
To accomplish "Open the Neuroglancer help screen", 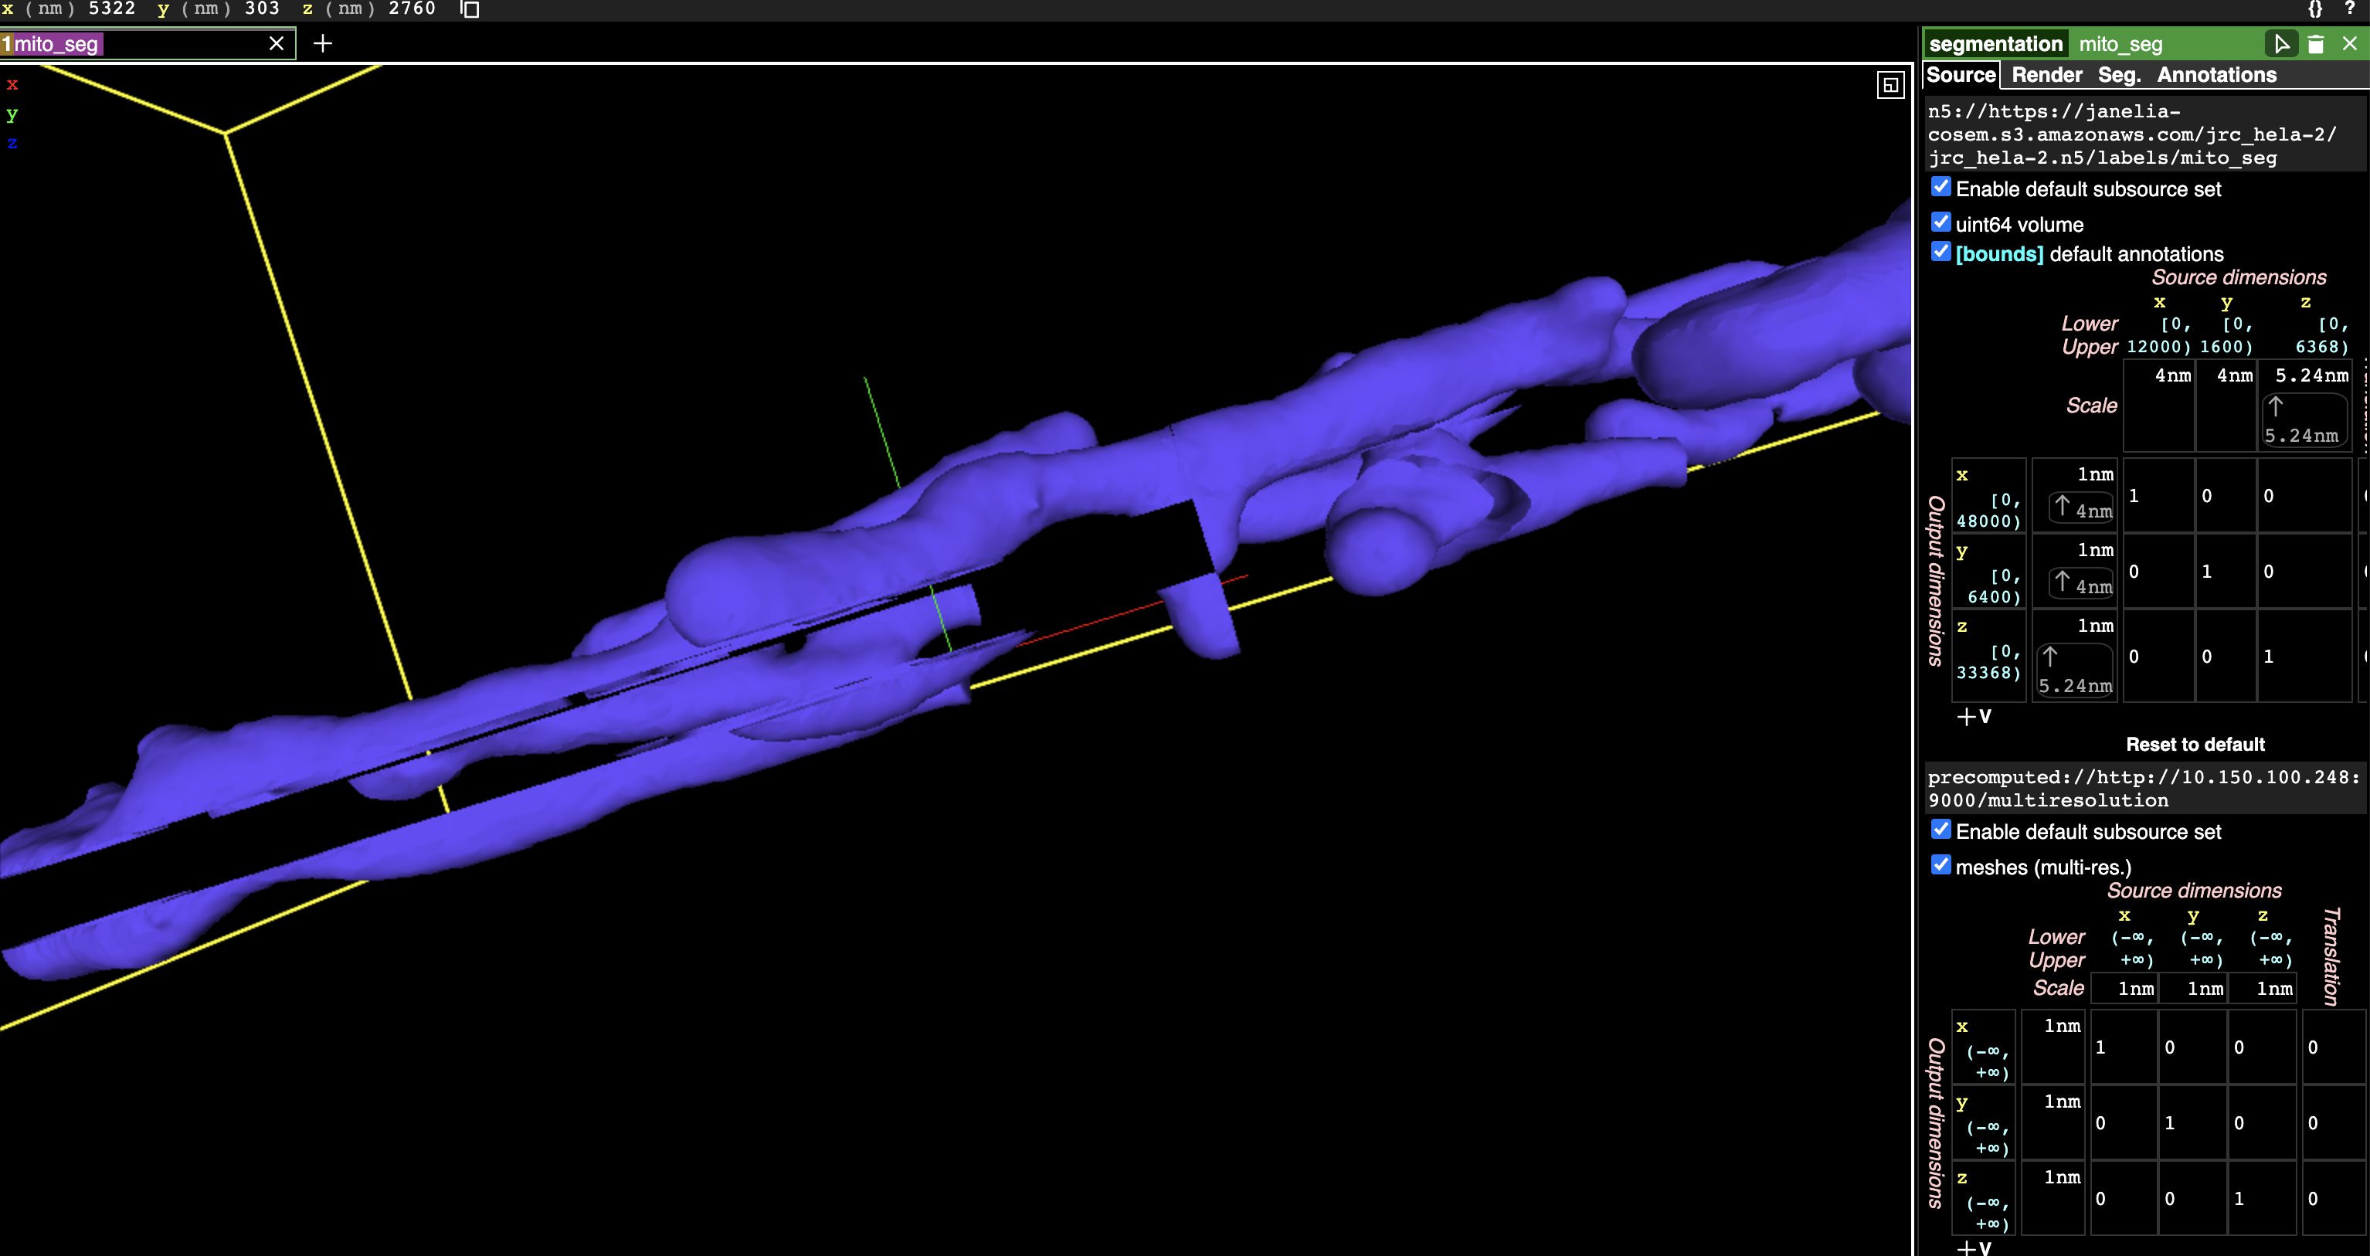I will click(x=2351, y=10).
